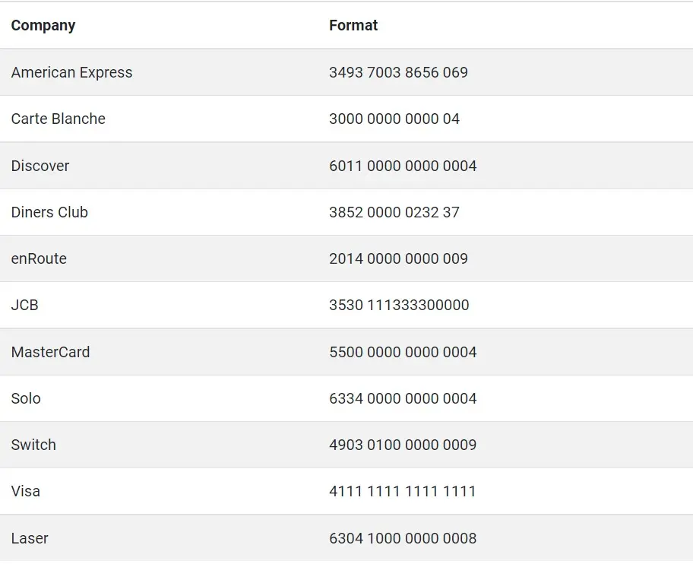Select the American Express company cell
Viewport: 693px width, 564px height.
(x=71, y=72)
